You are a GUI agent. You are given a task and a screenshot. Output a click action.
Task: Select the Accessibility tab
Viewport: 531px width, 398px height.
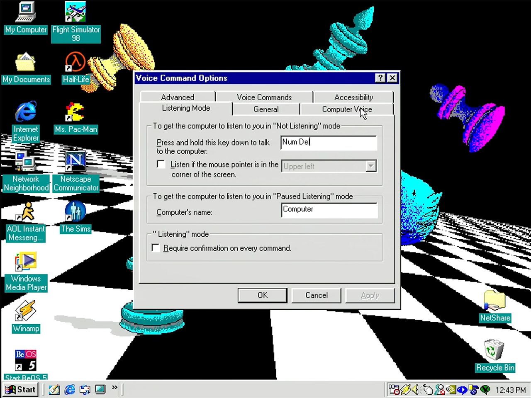point(353,97)
